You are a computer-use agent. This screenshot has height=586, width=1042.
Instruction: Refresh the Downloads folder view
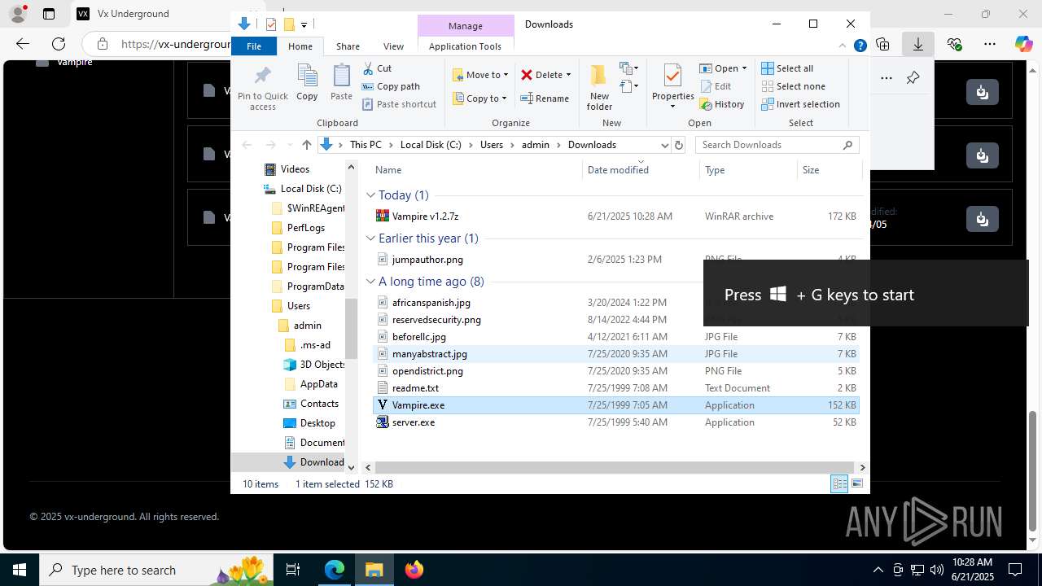pyautogui.click(x=679, y=145)
